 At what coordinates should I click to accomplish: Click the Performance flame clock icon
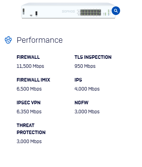(8, 40)
